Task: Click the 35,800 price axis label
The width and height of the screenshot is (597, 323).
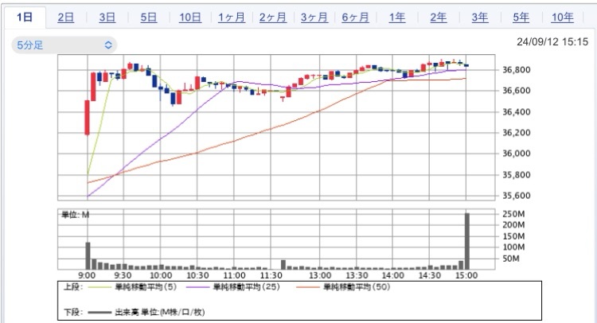Action: (x=517, y=174)
